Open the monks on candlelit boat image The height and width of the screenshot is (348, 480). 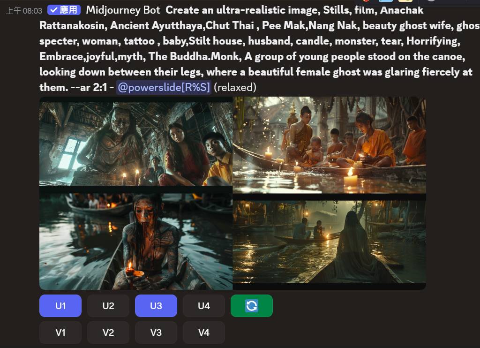pos(330,145)
